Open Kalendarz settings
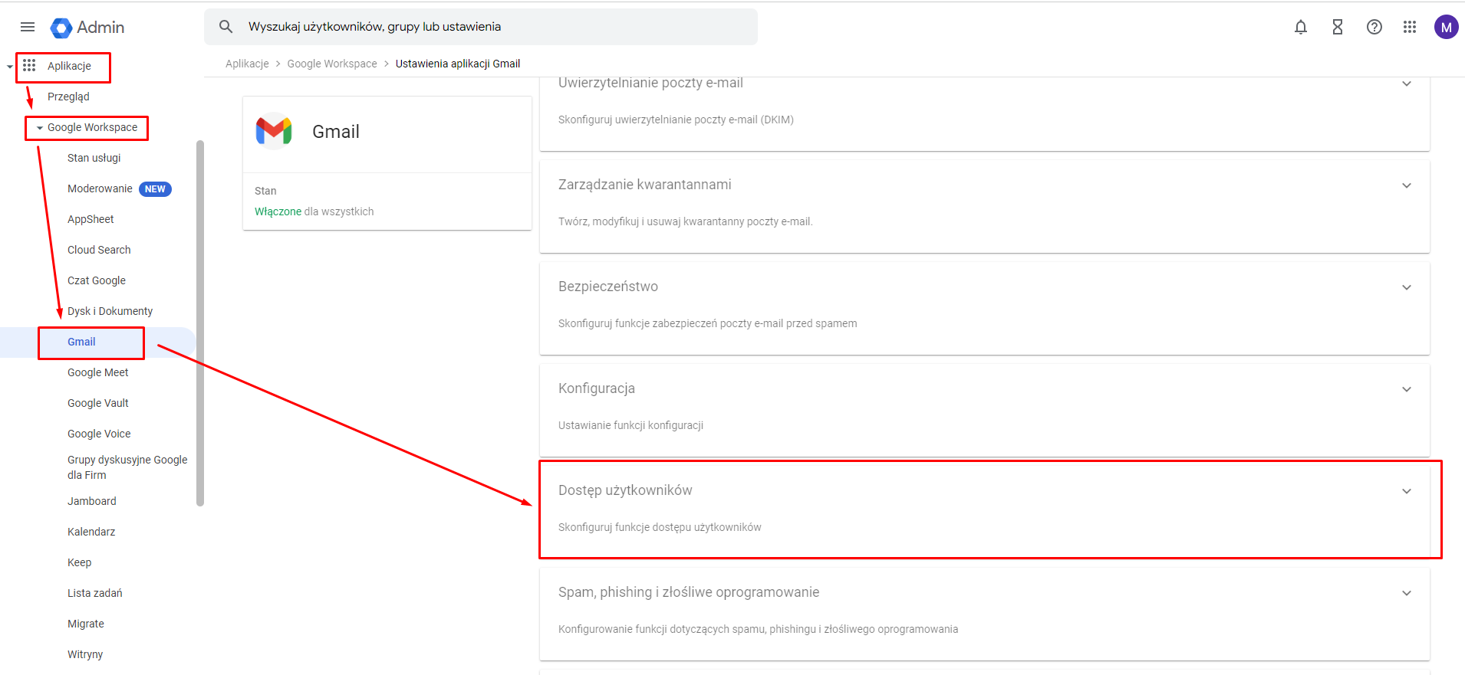This screenshot has width=1465, height=675. click(x=91, y=532)
